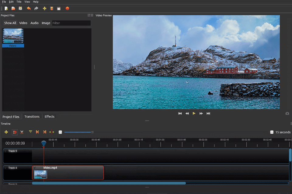The width and height of the screenshot is (292, 194).
Task: Jump to the previous marker
Action: tap(37, 132)
